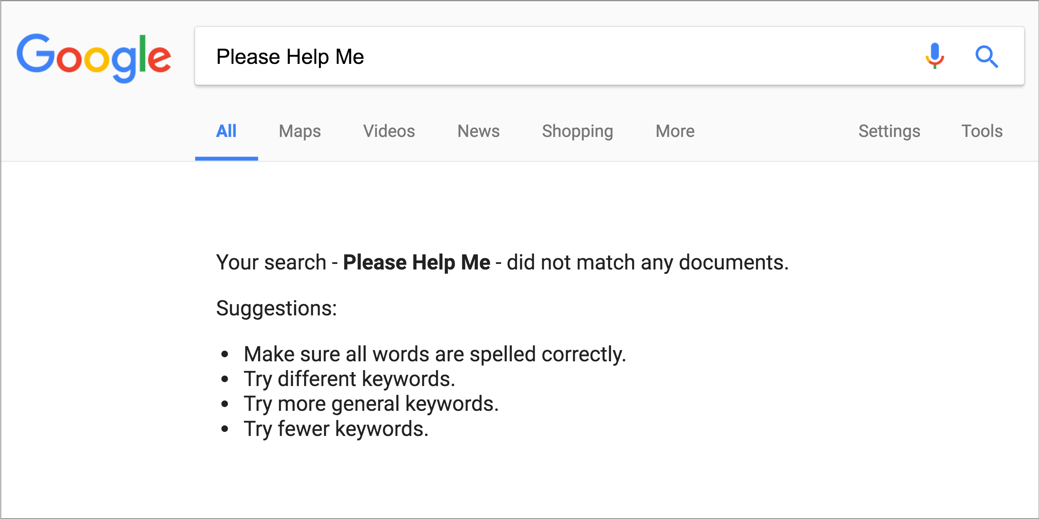Go to the News tab
Viewport: 1039px width, 519px height.
(x=478, y=131)
